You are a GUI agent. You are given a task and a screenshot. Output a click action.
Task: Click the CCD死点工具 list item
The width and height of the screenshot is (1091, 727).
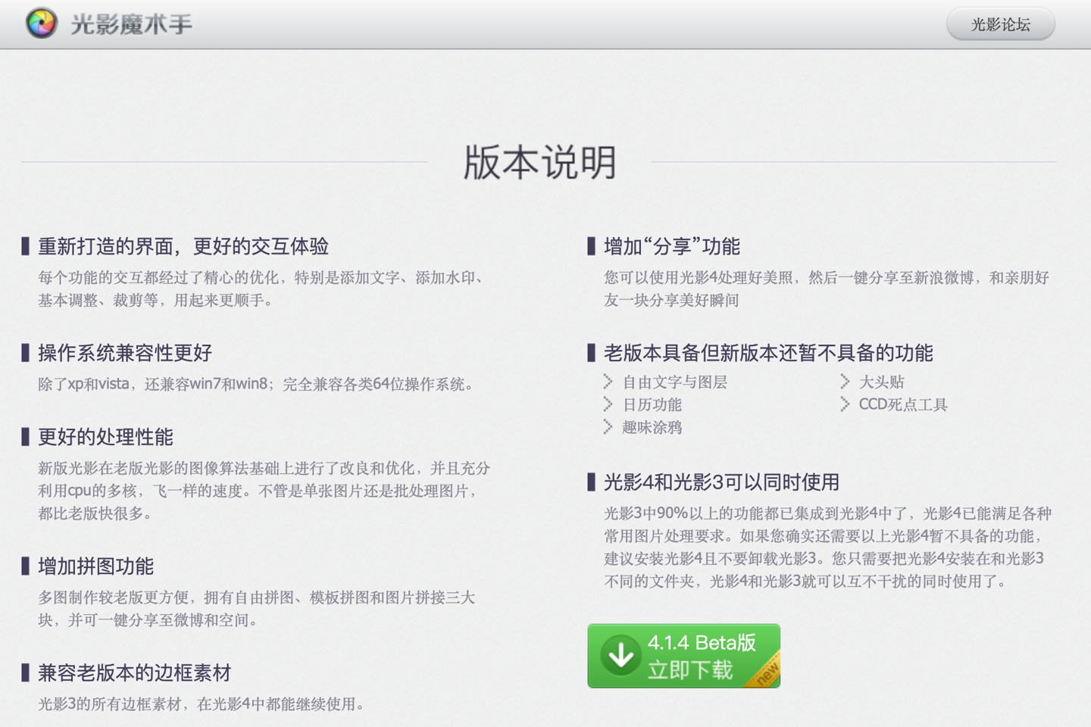(x=903, y=405)
